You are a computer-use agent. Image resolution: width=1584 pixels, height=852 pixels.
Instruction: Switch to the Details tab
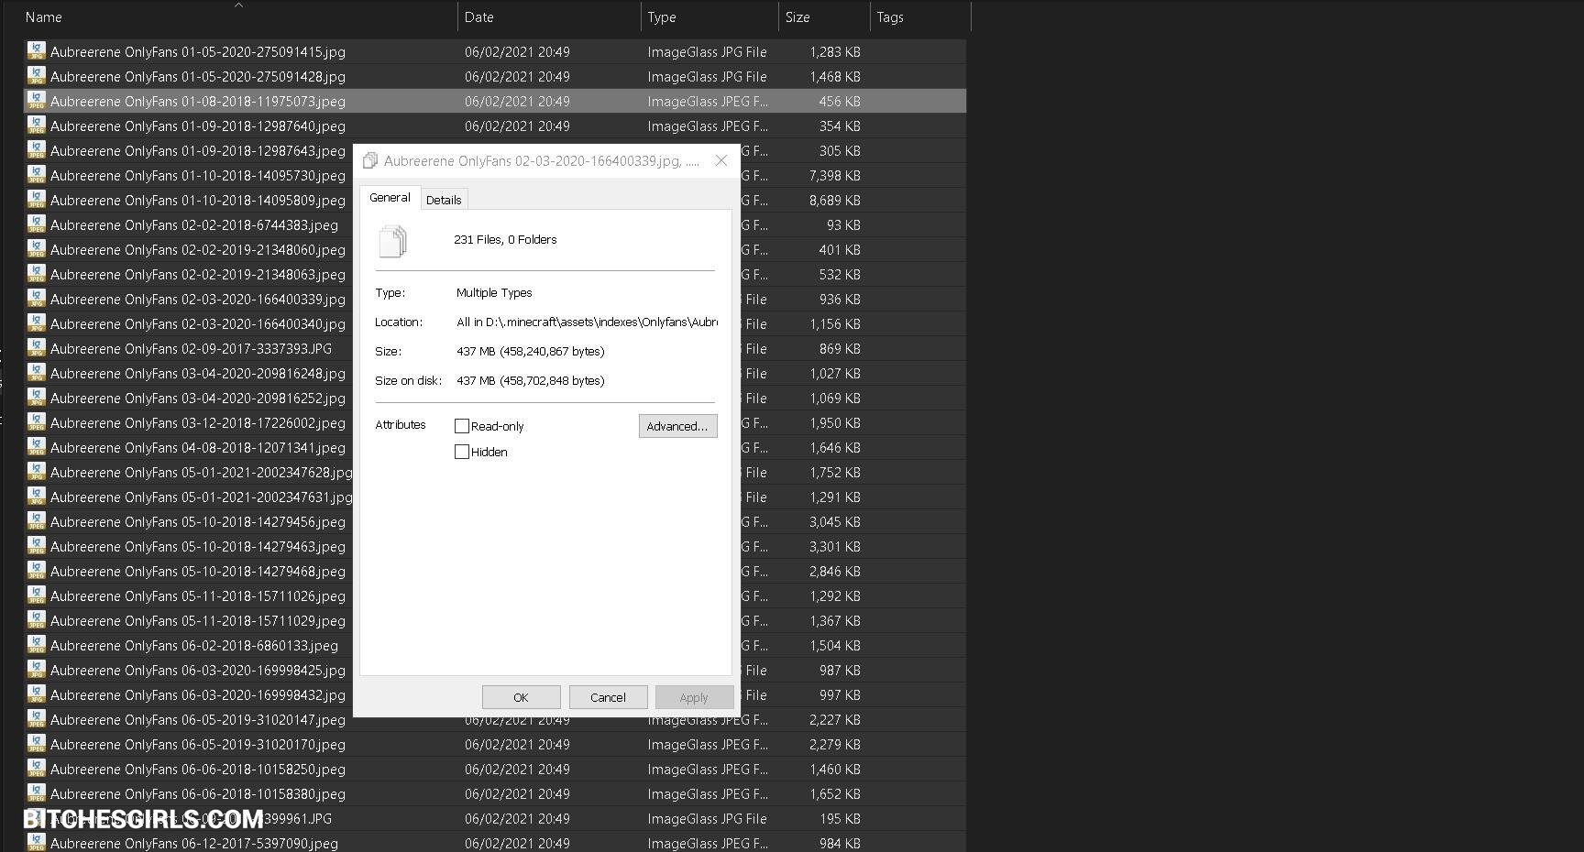[x=444, y=200]
